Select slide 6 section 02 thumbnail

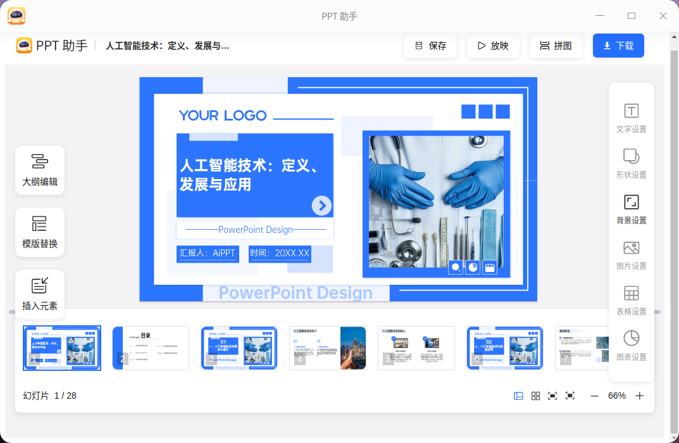click(x=505, y=348)
